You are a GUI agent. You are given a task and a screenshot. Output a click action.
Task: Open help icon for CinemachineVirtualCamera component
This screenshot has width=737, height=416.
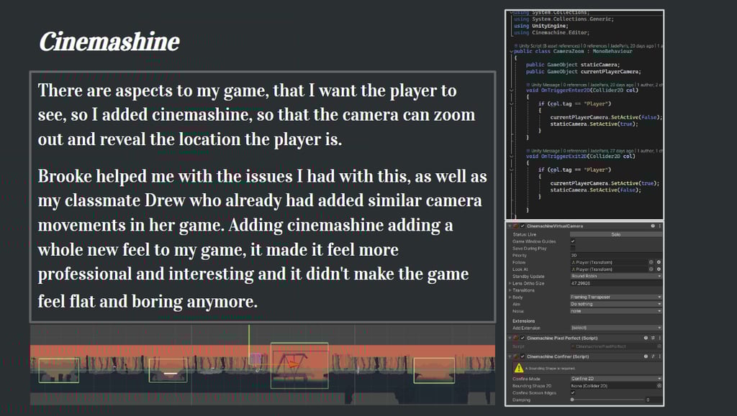click(x=652, y=226)
